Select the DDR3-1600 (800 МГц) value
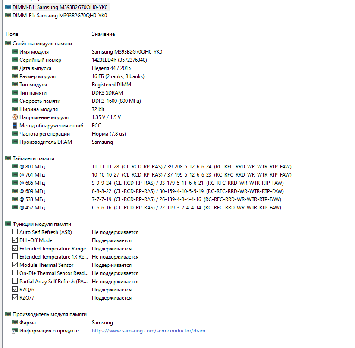 pyautogui.click(x=116, y=101)
